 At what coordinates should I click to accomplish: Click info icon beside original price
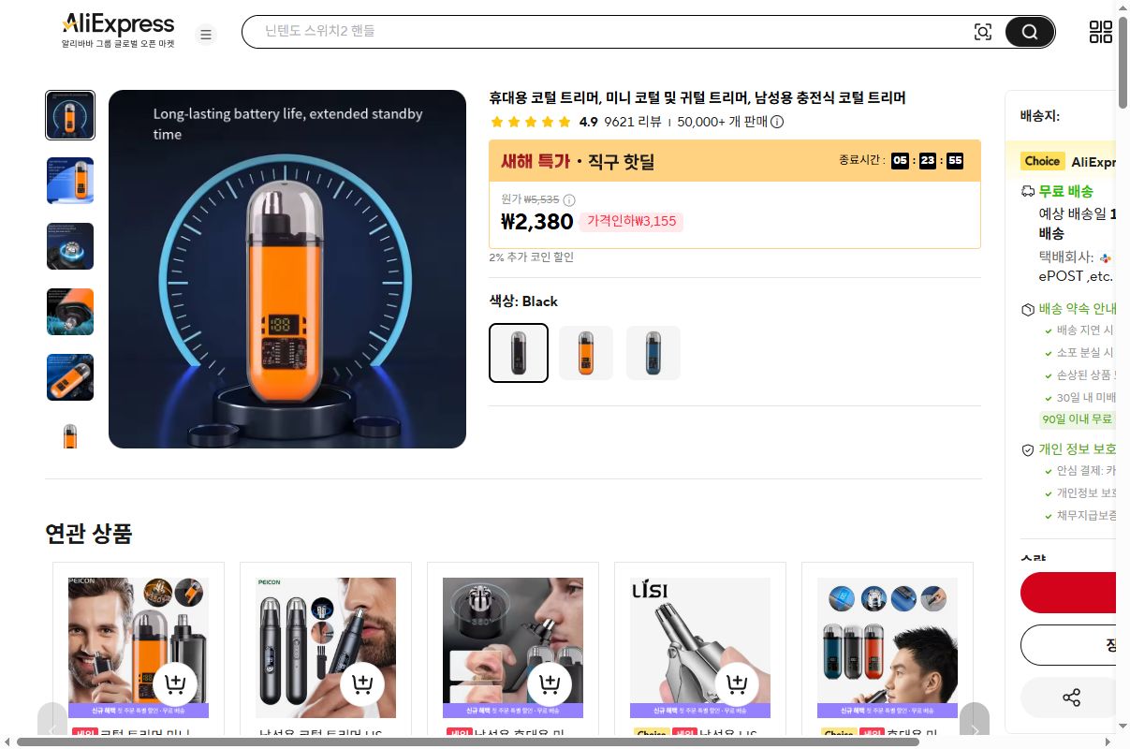[x=569, y=199]
